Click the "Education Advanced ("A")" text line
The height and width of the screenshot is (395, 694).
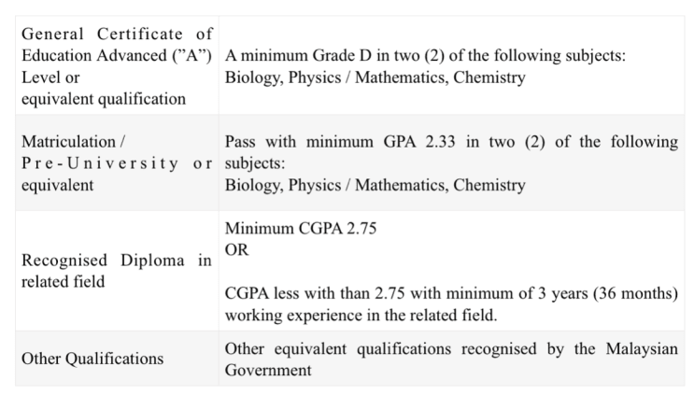coord(117,56)
